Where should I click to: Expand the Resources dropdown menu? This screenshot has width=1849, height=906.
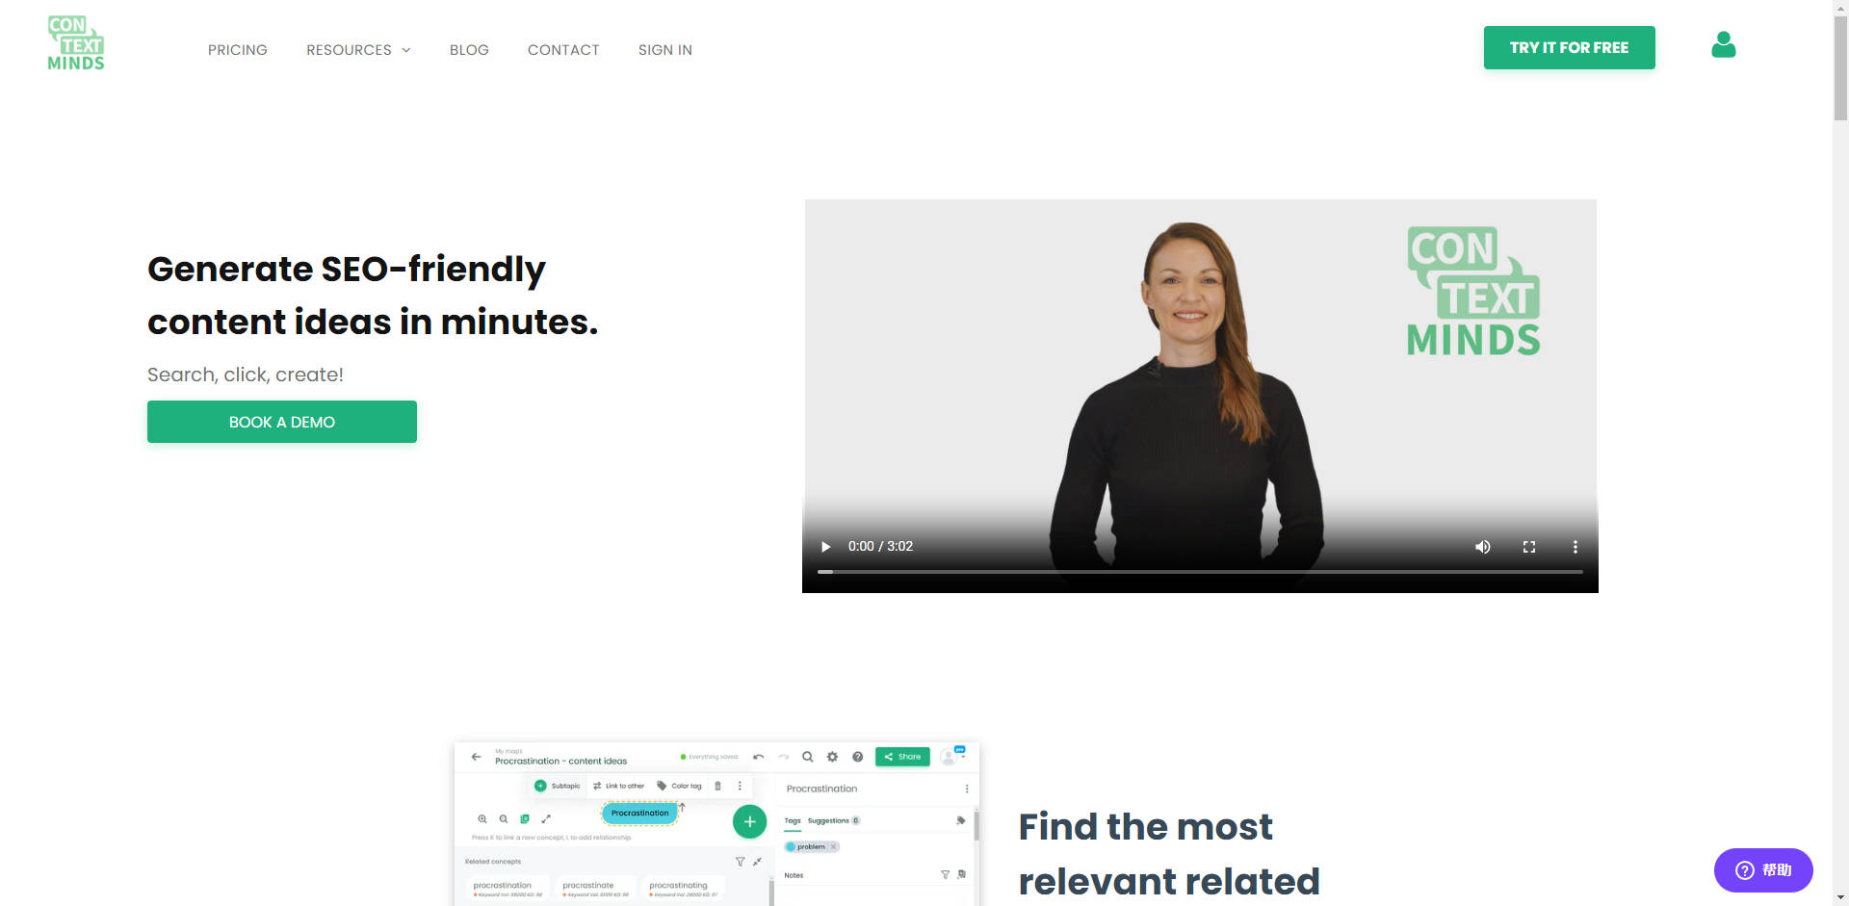(358, 50)
